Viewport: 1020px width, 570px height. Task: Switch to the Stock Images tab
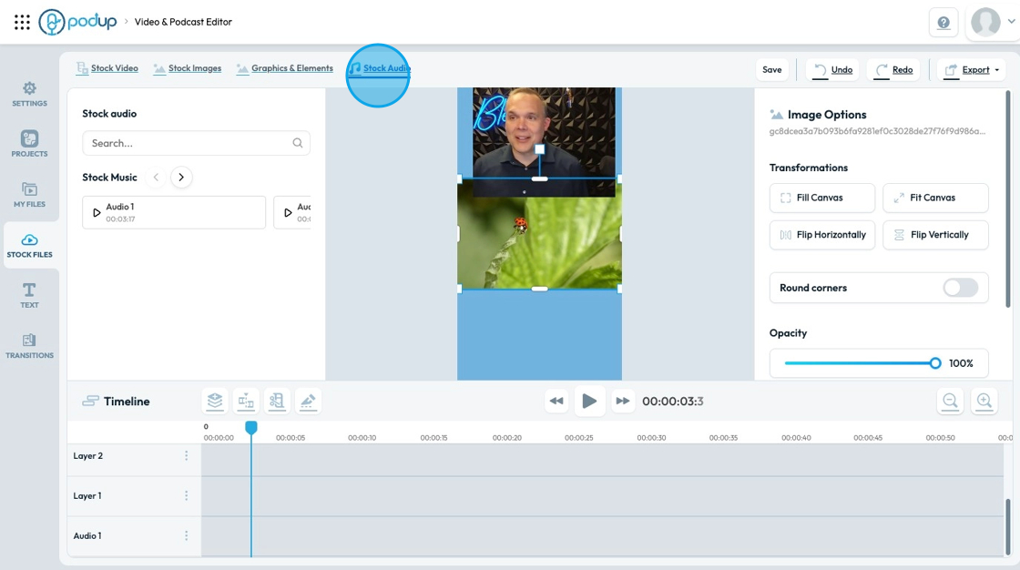tap(188, 68)
